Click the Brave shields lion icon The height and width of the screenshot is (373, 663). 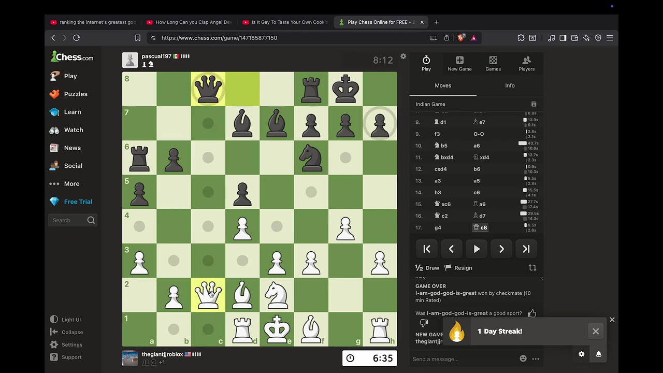[x=461, y=38]
